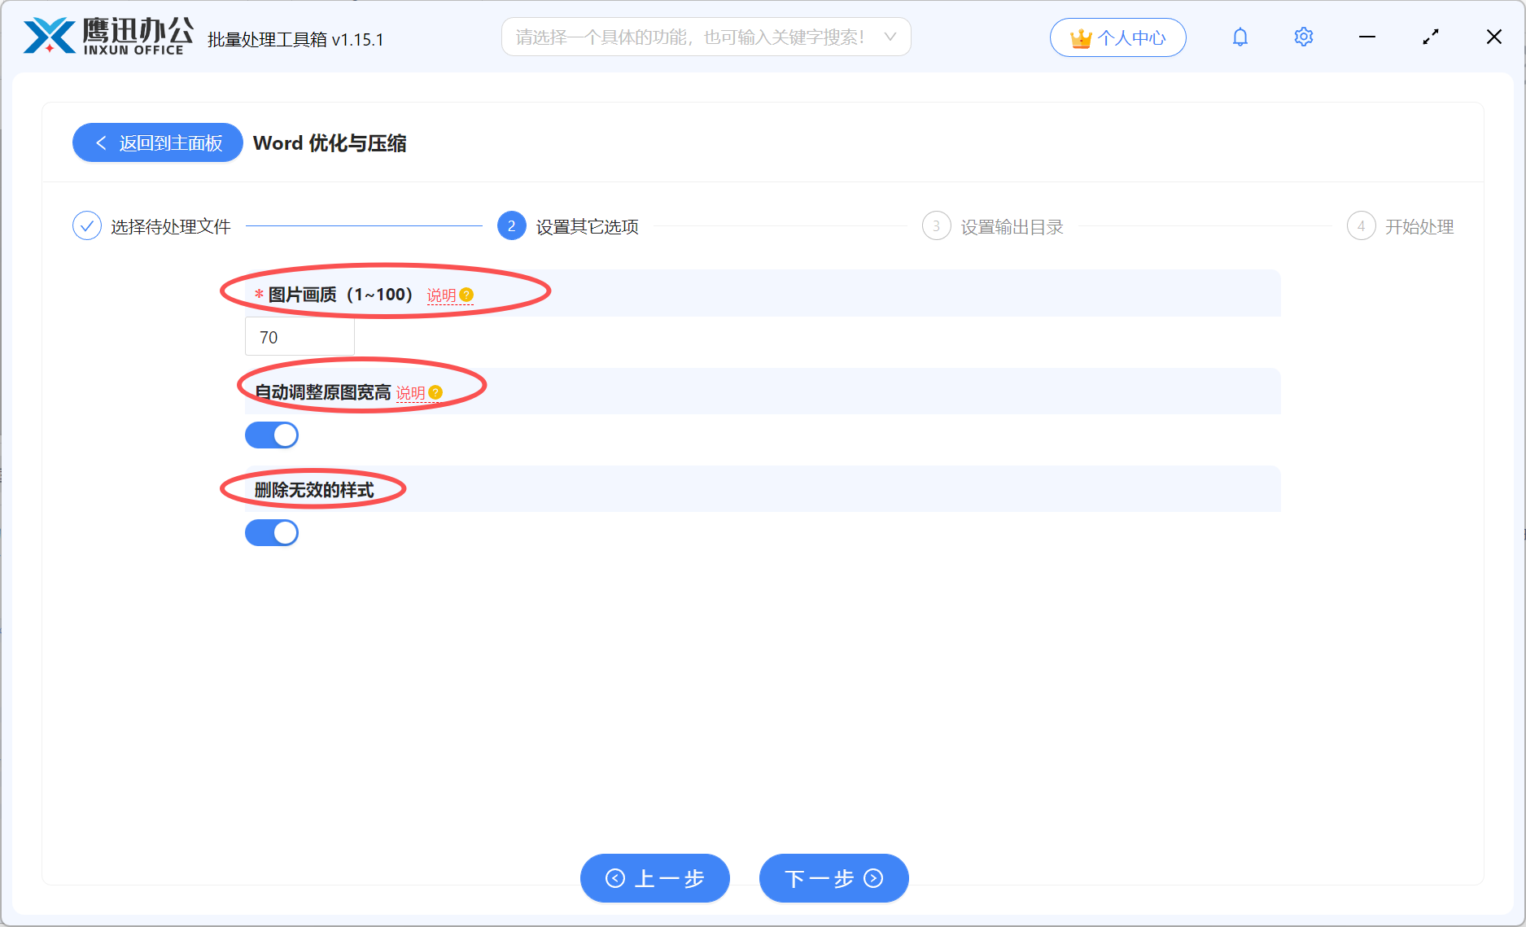Toggle the 删除无效的样式 switch

[x=272, y=533]
